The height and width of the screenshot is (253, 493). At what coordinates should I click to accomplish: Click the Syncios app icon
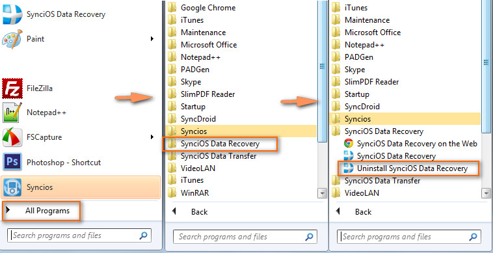(x=12, y=187)
